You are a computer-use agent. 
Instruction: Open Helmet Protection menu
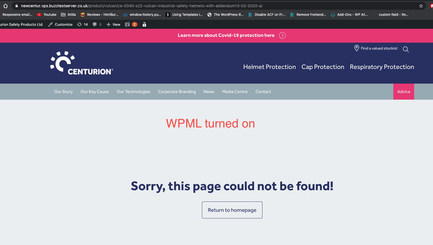point(269,67)
